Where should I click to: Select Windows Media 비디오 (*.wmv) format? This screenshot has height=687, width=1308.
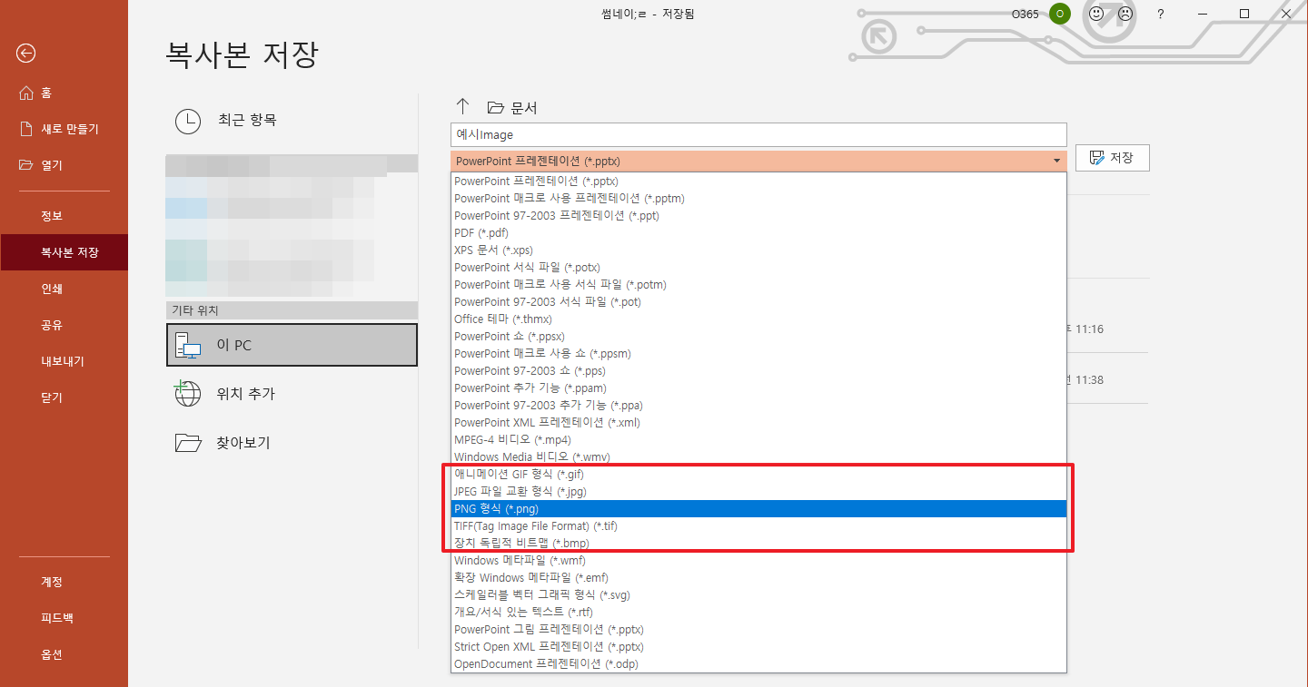[x=758, y=457]
